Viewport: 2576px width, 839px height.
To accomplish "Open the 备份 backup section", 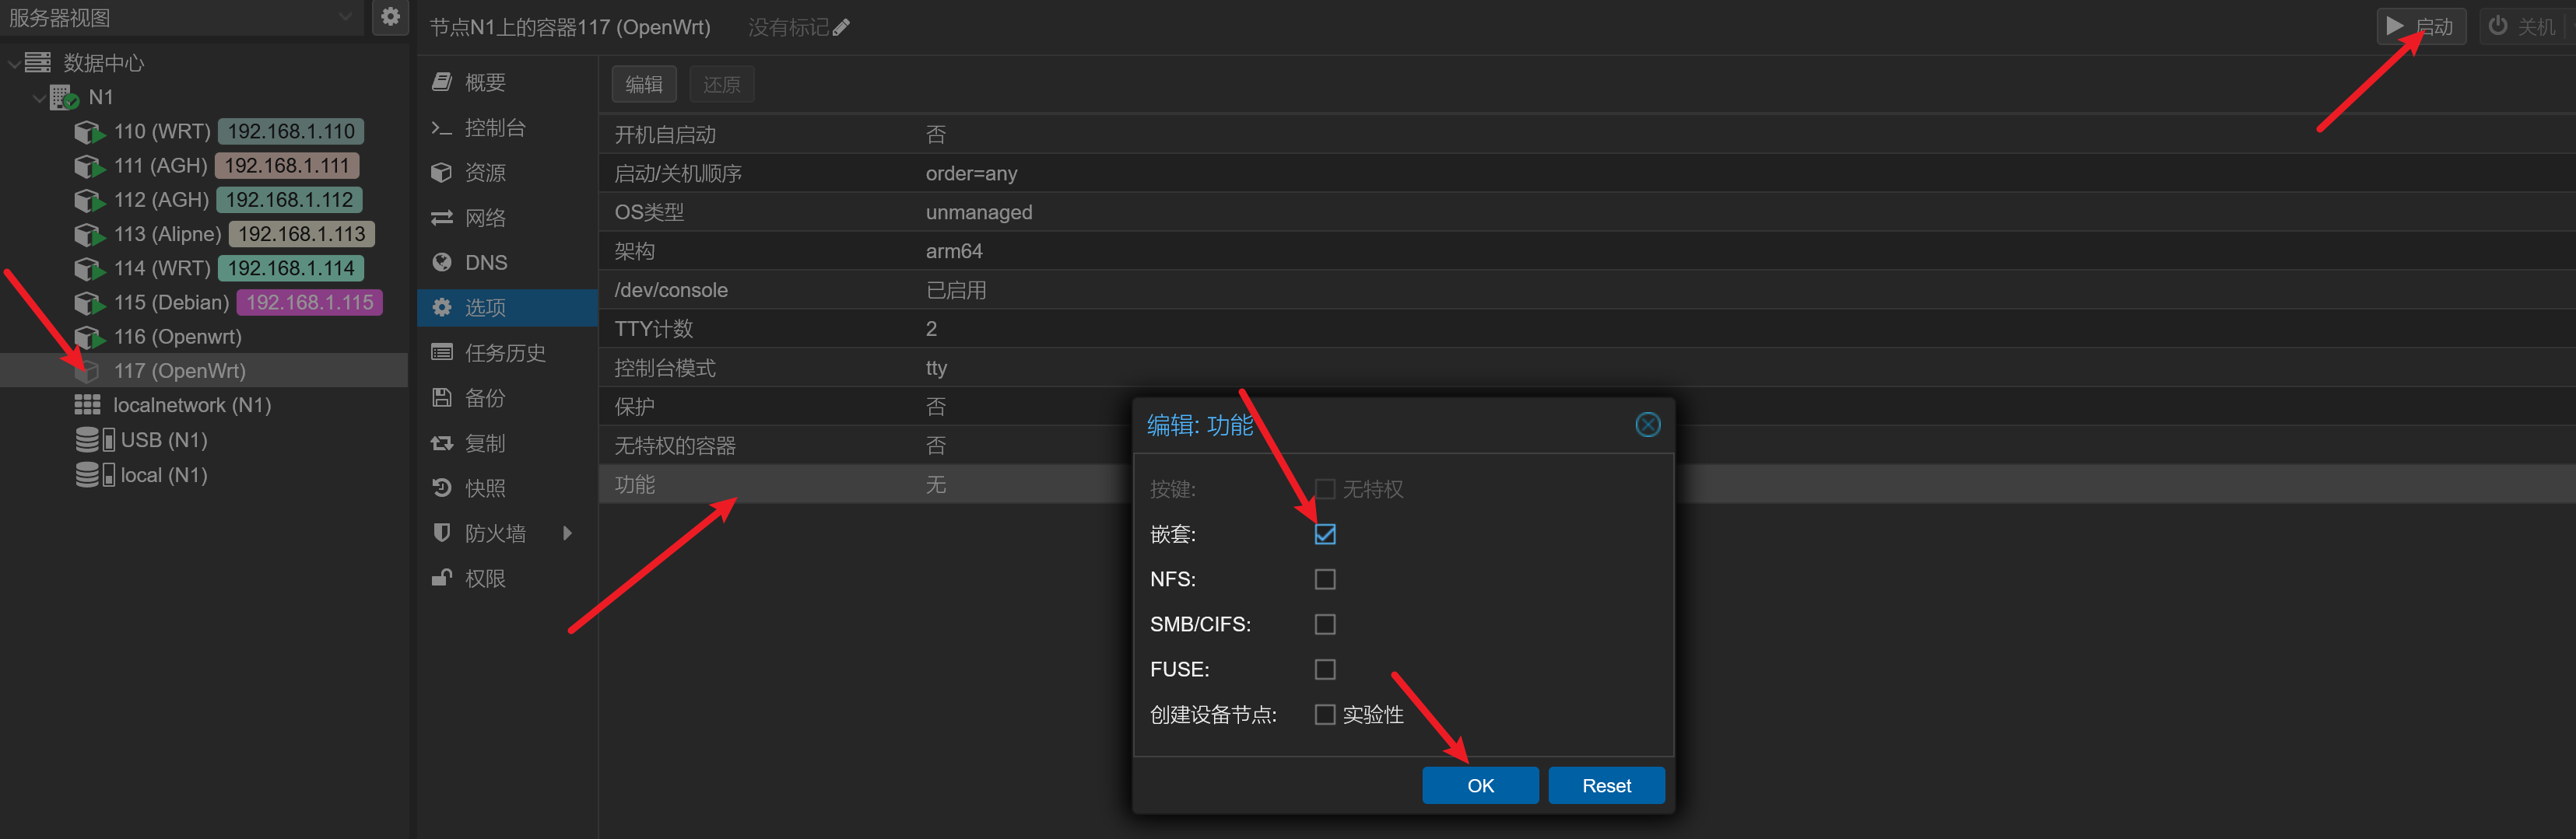I will pos(484,399).
